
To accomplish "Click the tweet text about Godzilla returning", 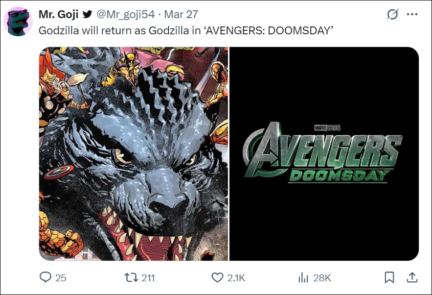I will pyautogui.click(x=186, y=30).
